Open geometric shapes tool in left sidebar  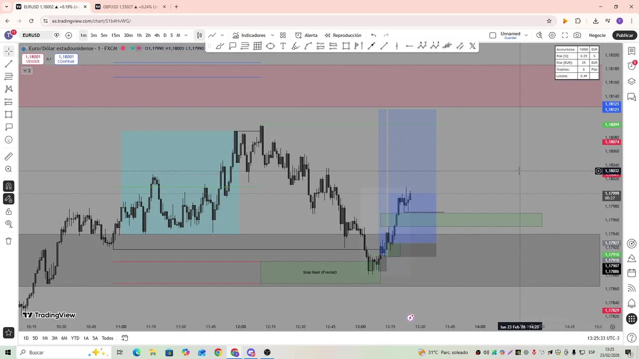[8, 115]
